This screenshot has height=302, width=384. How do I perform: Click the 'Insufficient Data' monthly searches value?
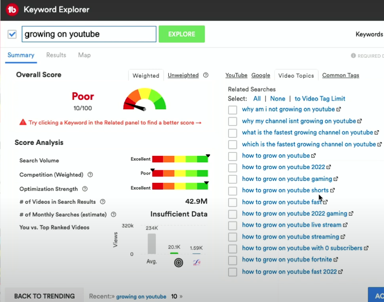[179, 214]
